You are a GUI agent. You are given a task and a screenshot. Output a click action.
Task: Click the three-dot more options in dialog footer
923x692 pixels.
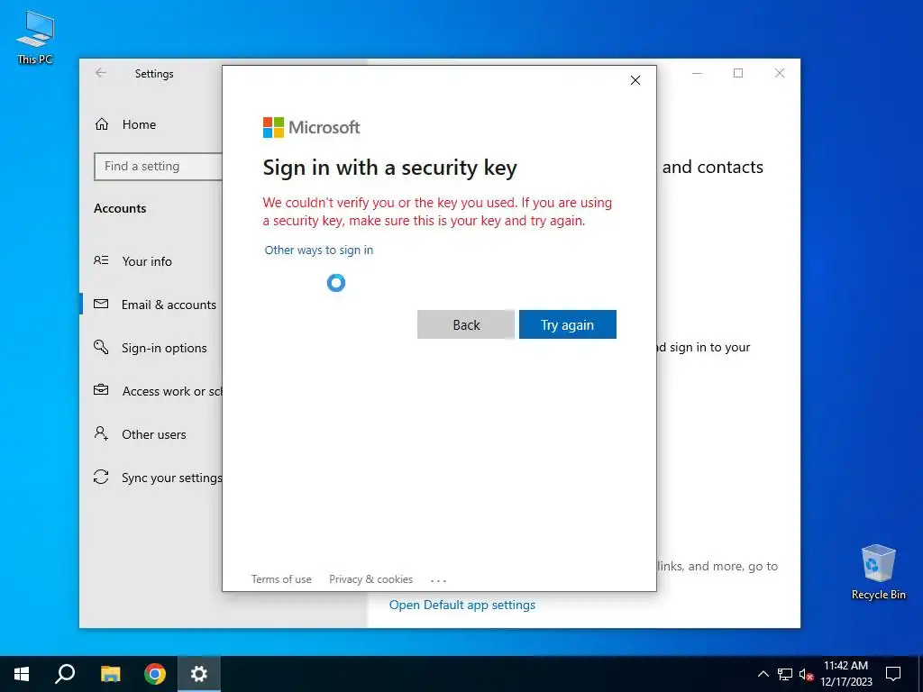(x=439, y=580)
